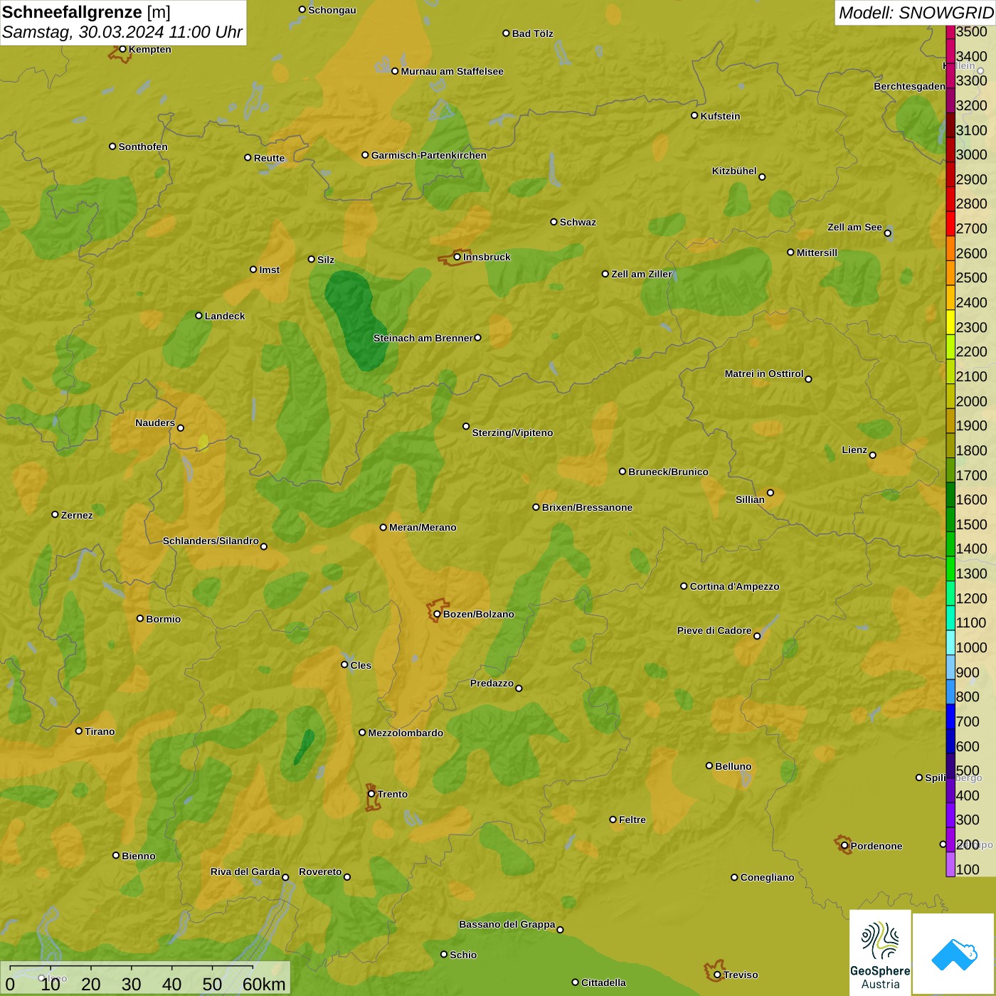Click the Treviso city marker
The height and width of the screenshot is (996, 996).
[717, 975]
